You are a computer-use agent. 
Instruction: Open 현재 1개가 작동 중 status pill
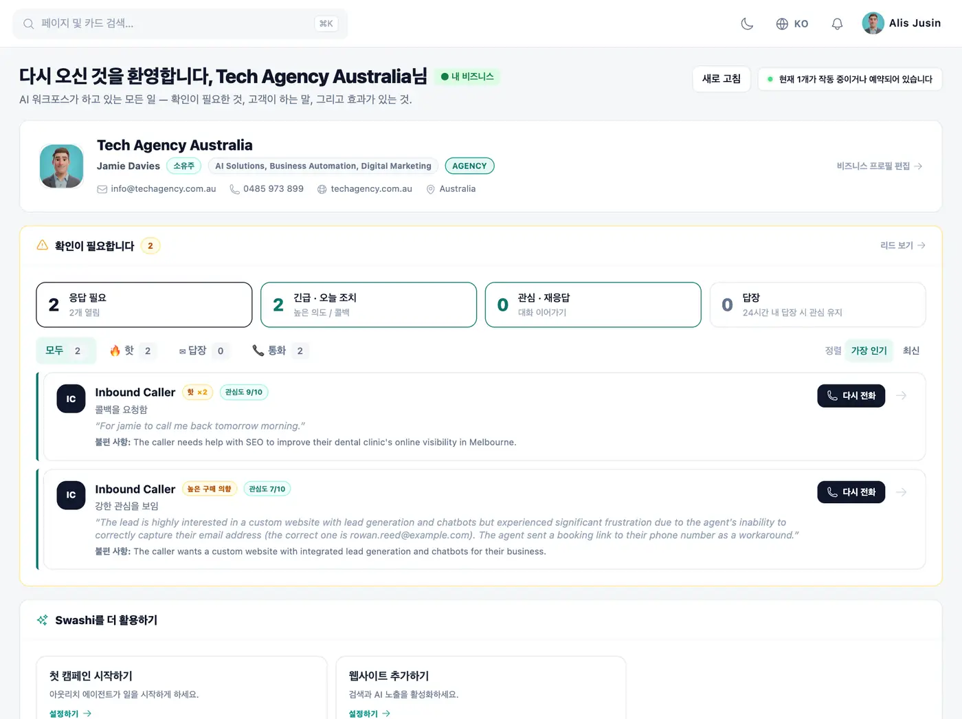coord(850,79)
